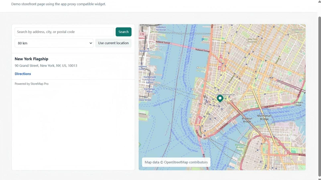Screen dimensions: 321x180
Task: Click the Exchange Place label on map
Action: (149, 90)
